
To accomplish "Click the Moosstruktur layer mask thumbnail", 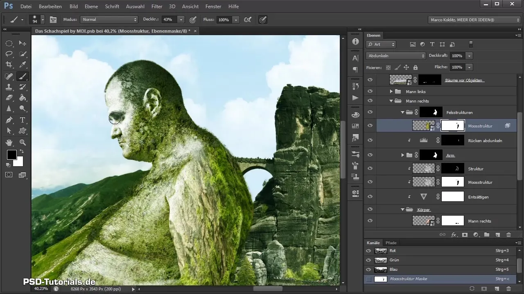I will click(453, 126).
